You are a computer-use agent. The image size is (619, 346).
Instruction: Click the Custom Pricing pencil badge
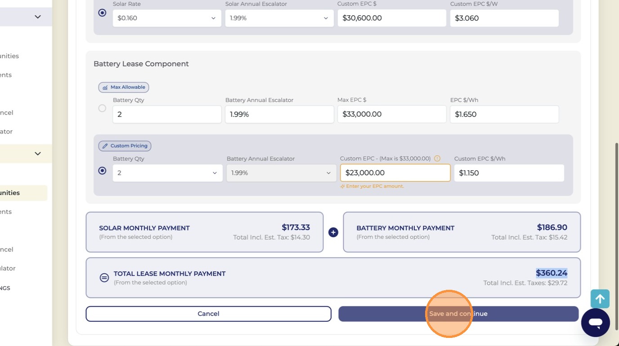125,146
